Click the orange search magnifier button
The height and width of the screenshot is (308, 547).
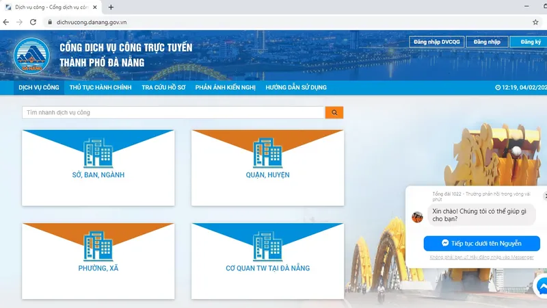(334, 112)
